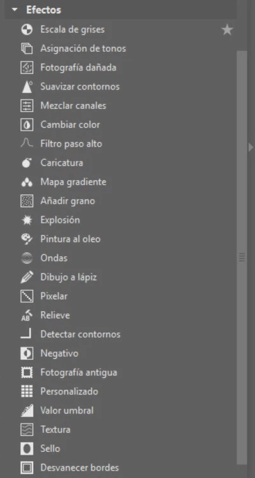
Task: Open the Pintura al oleo palette icon
Action: (x=27, y=239)
